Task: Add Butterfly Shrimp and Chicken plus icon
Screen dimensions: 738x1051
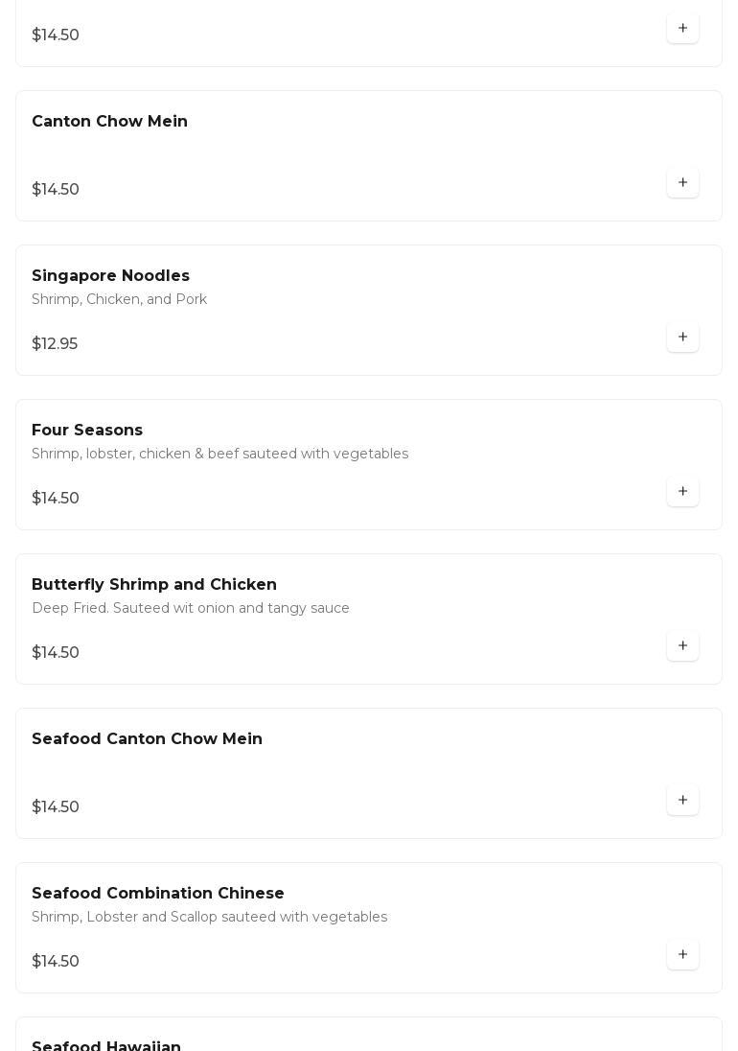Action: (x=682, y=645)
